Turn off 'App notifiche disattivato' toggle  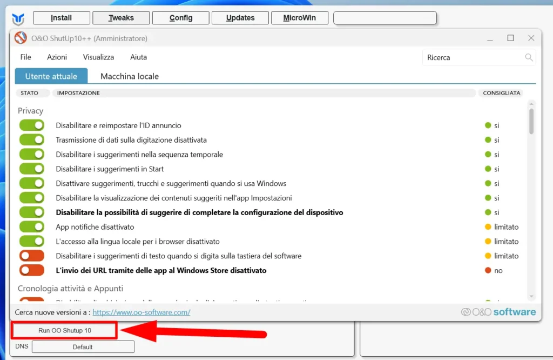pos(32,226)
